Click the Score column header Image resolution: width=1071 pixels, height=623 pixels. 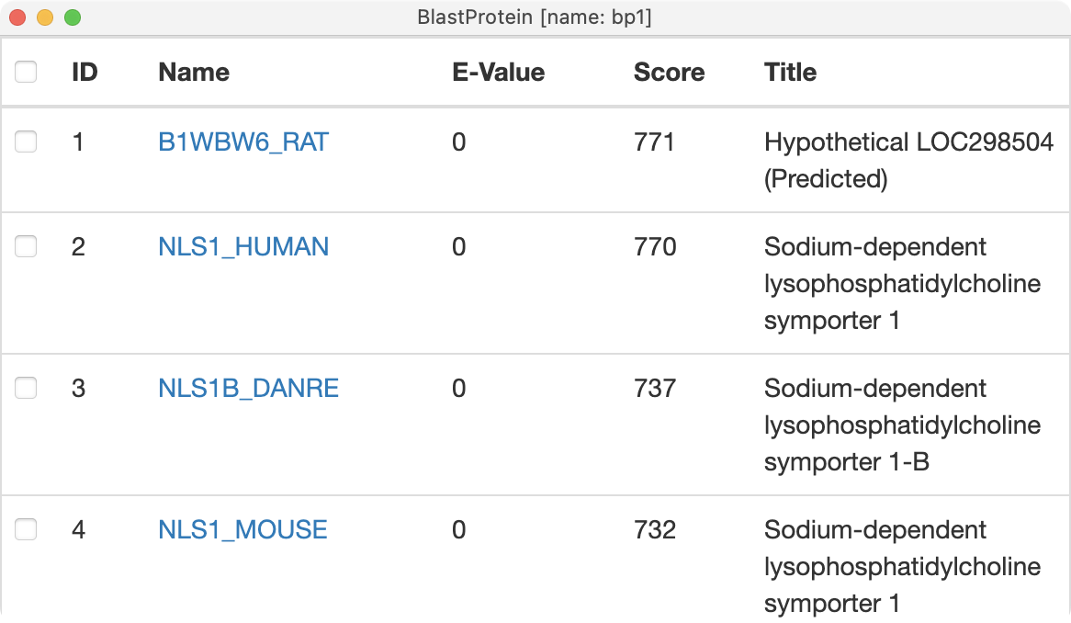[x=669, y=73]
